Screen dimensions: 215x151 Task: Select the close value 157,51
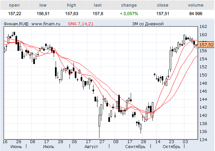(163, 14)
